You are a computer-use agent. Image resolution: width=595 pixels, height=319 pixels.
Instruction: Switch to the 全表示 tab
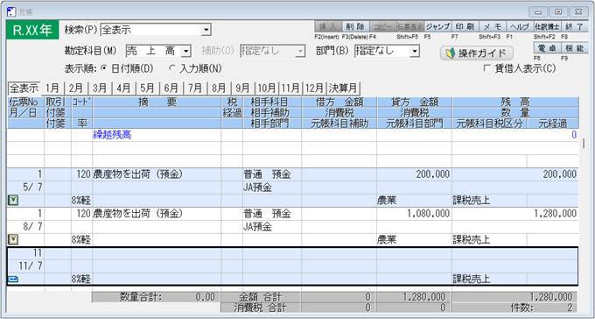[24, 89]
